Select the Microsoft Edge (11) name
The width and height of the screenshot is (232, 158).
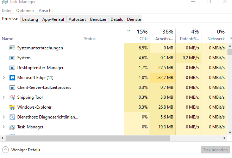35,78
